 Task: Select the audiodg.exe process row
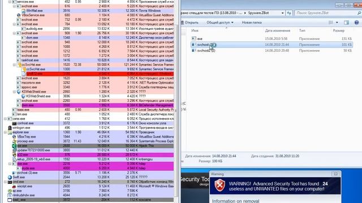[x=97, y=29]
